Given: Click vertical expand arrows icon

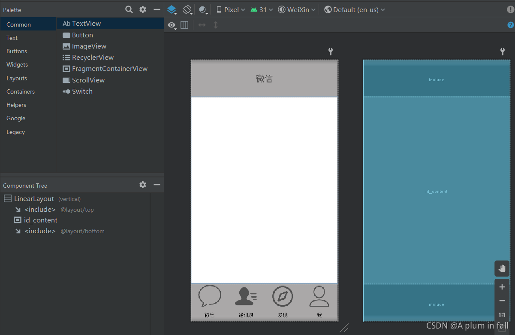Looking at the screenshot, I should 216,25.
